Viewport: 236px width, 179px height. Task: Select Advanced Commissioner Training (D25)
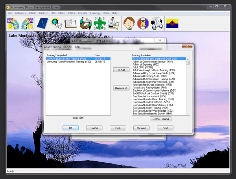click(x=159, y=79)
